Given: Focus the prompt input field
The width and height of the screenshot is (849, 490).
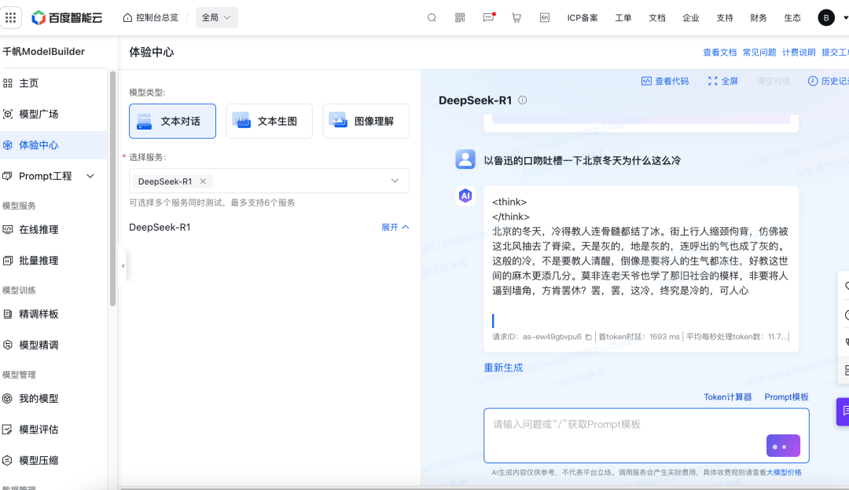Looking at the screenshot, I should (646, 435).
